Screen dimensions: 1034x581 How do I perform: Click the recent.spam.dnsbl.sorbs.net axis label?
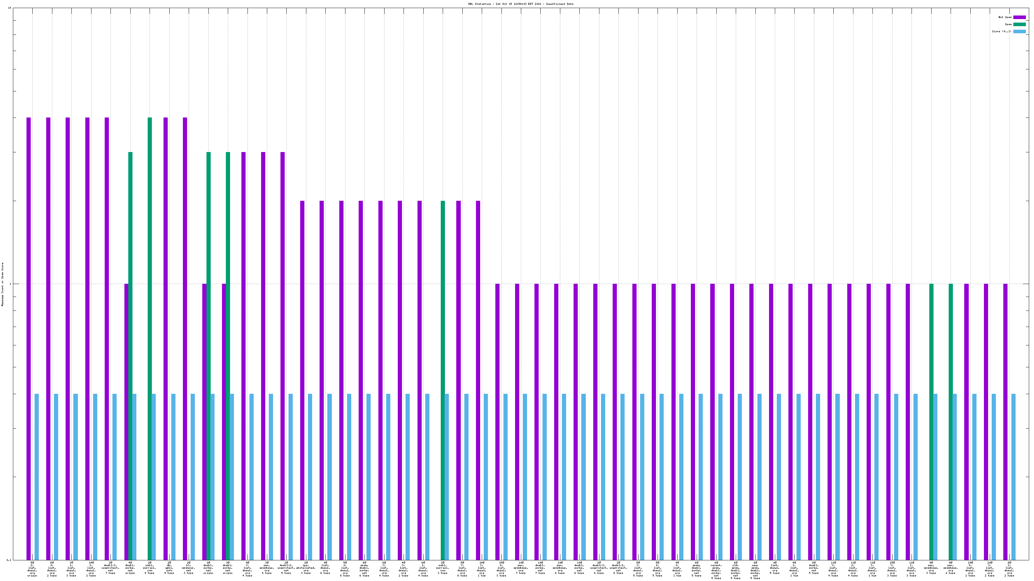pyautogui.click(x=716, y=570)
